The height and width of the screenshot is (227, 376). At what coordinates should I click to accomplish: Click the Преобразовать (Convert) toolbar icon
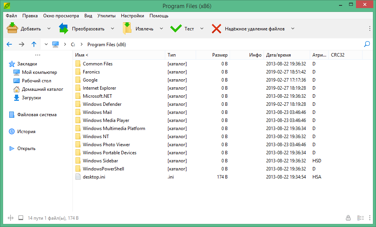pyautogui.click(x=64, y=28)
